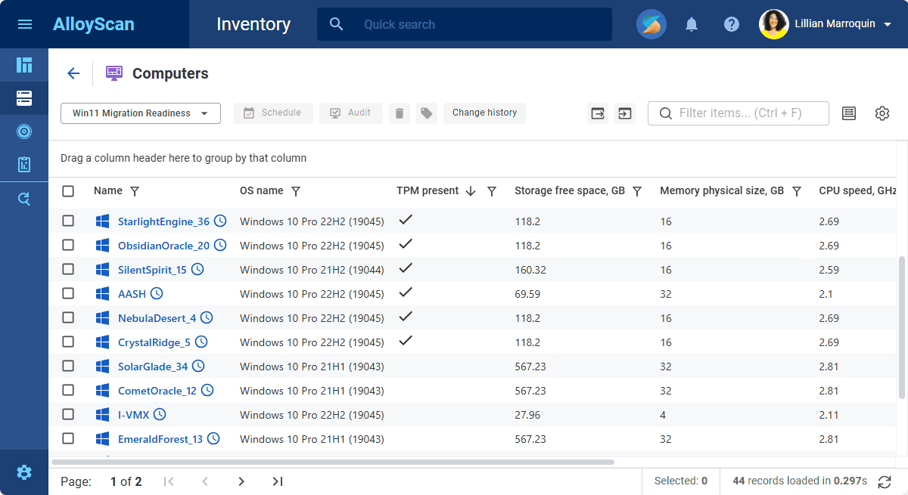Open the Win11 Migration Readiness view dropdown
The image size is (908, 495).
click(x=141, y=113)
